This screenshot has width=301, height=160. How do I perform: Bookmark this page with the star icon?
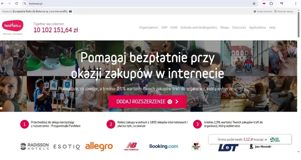pyautogui.click(x=254, y=3)
